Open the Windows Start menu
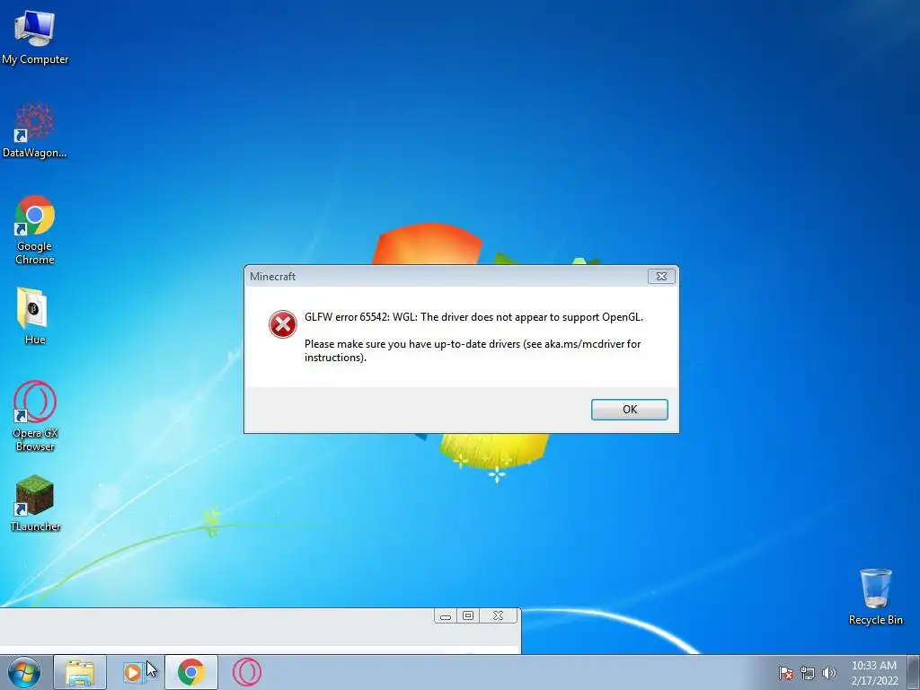 point(23,672)
